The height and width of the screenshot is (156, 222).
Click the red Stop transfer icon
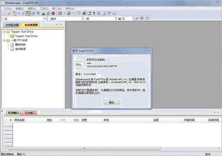point(53,13)
